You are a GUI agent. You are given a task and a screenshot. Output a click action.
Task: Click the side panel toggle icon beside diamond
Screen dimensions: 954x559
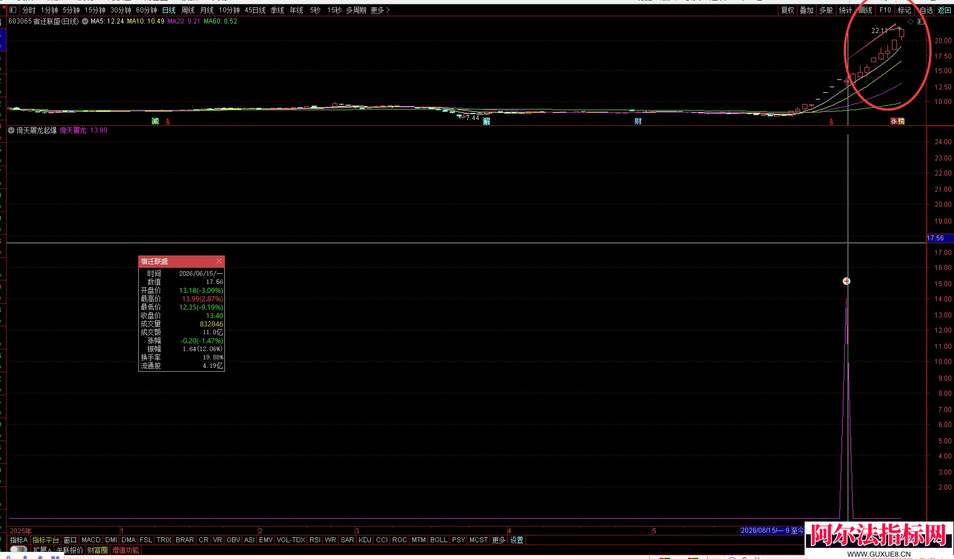920,21
